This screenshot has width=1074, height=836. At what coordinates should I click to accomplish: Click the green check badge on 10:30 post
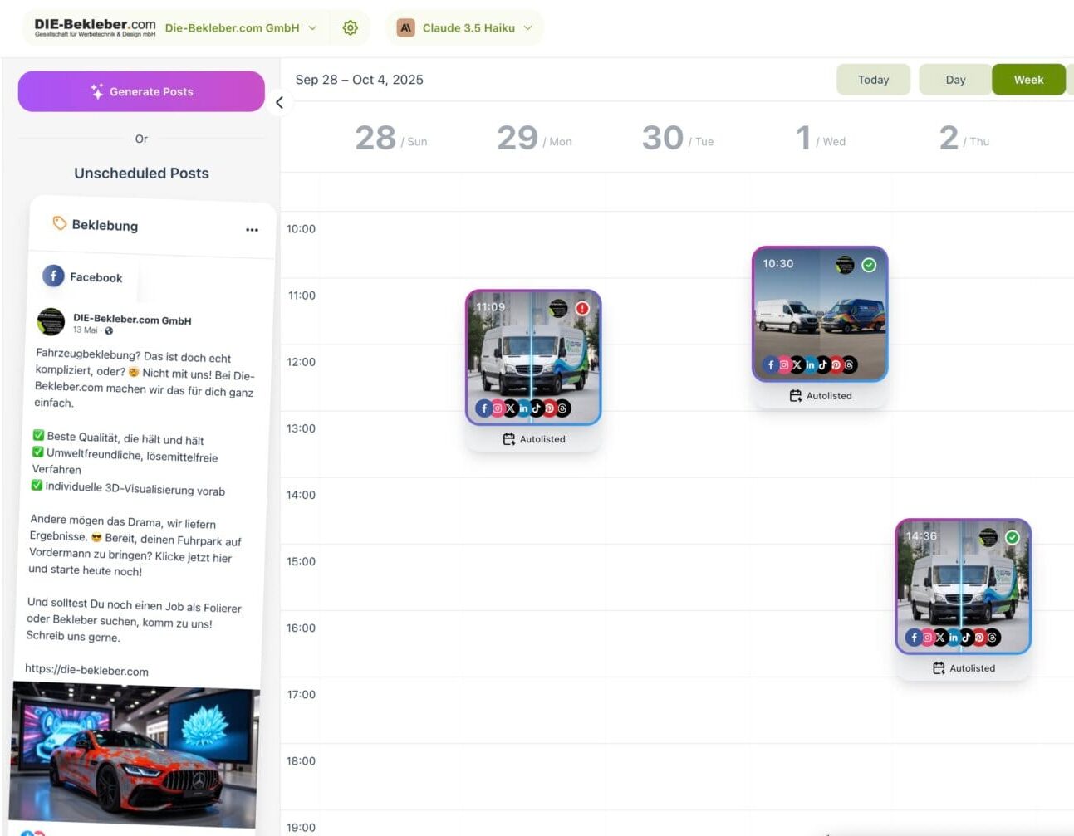(869, 265)
